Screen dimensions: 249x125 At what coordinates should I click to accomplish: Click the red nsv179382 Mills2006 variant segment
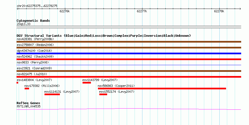point(27,89)
